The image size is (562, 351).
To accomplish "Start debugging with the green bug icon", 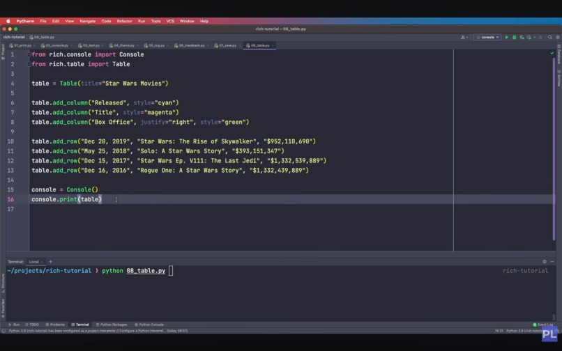I will coord(514,37).
